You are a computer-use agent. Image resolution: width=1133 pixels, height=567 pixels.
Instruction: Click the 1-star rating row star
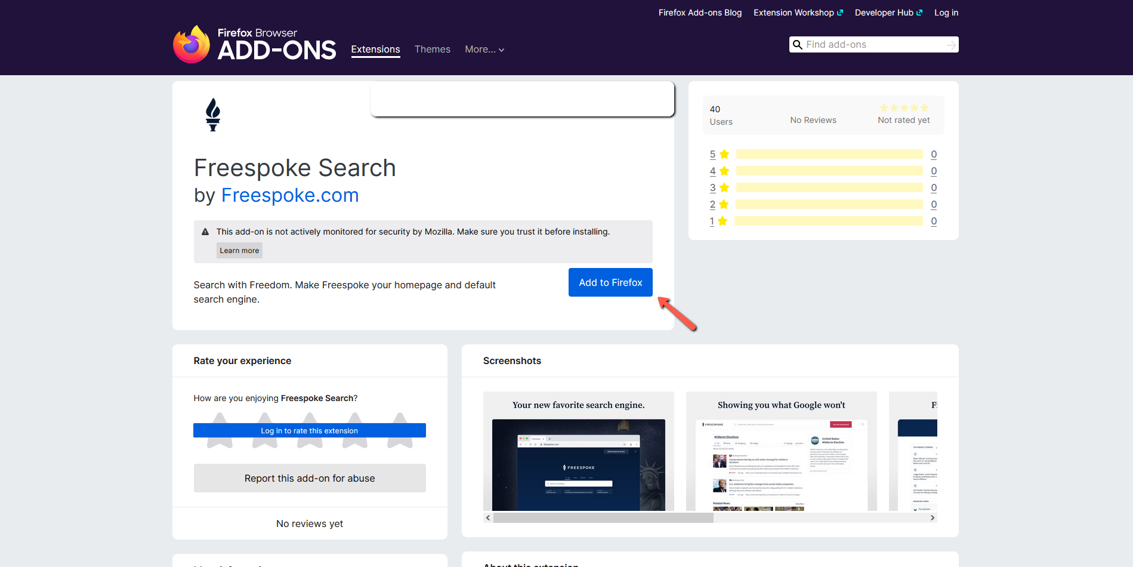click(x=723, y=221)
